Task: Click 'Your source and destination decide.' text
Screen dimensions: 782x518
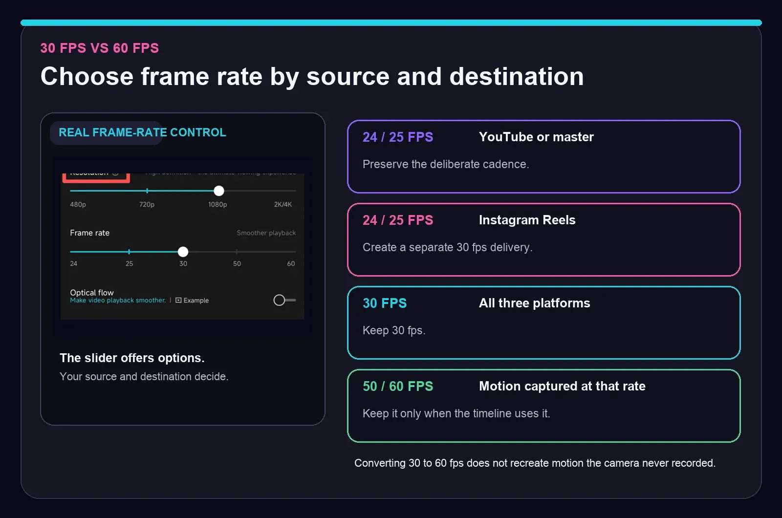Action: [144, 376]
